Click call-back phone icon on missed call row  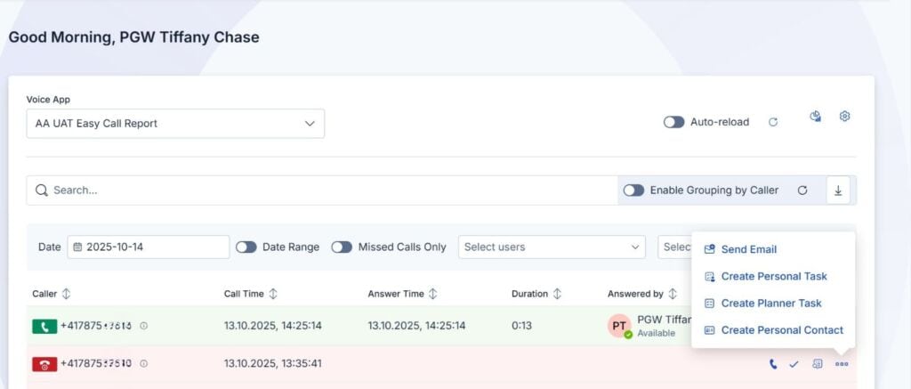tap(773, 365)
